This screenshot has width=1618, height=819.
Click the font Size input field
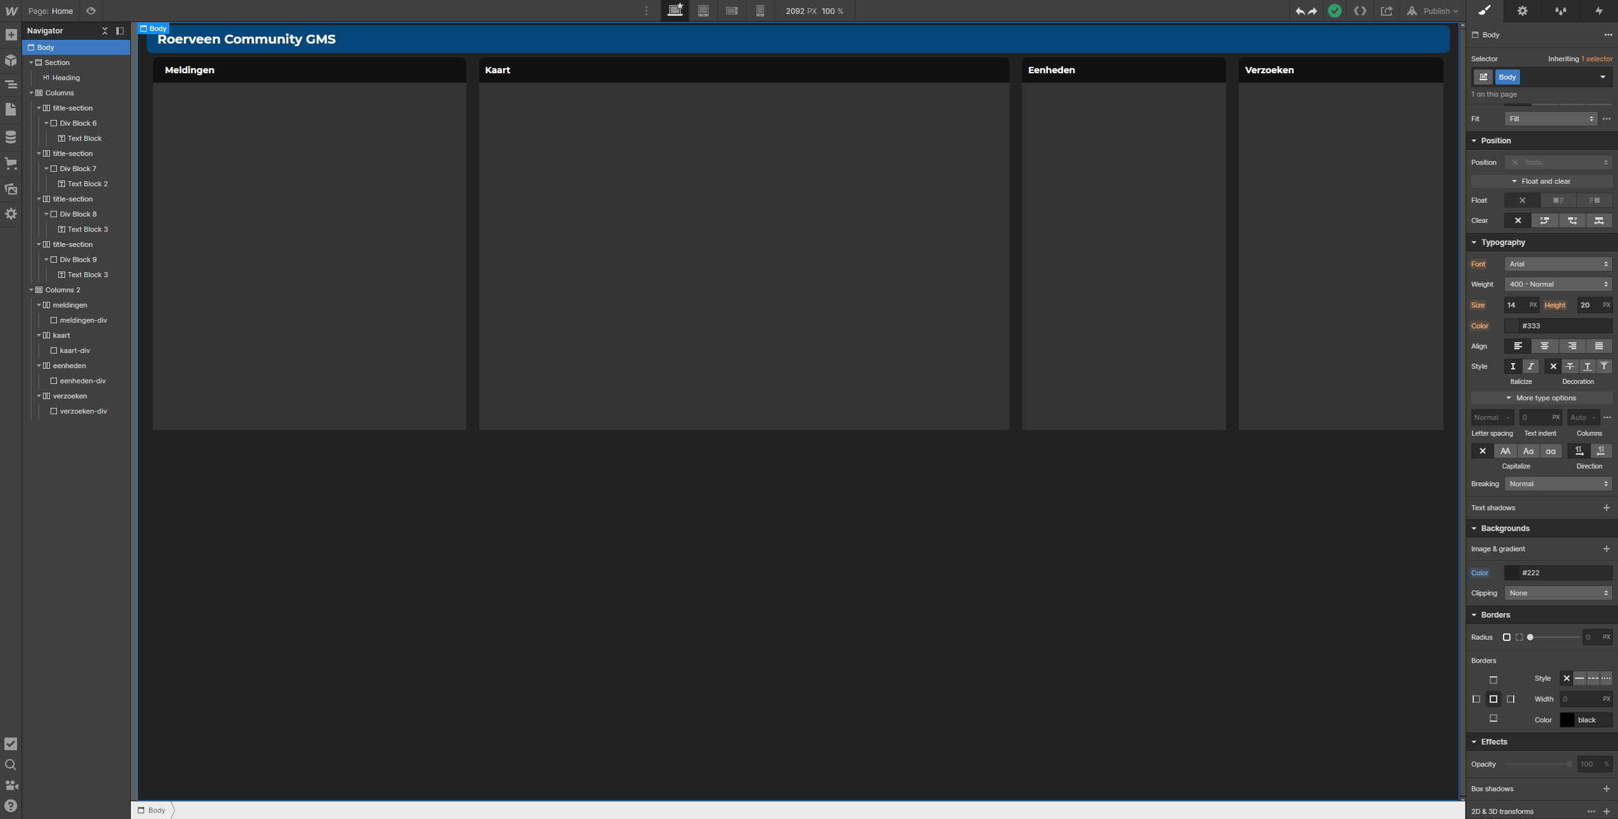tap(1517, 305)
